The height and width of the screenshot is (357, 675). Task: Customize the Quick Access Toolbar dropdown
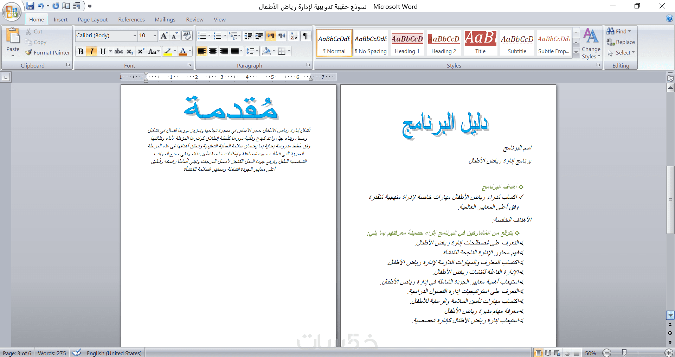click(90, 6)
